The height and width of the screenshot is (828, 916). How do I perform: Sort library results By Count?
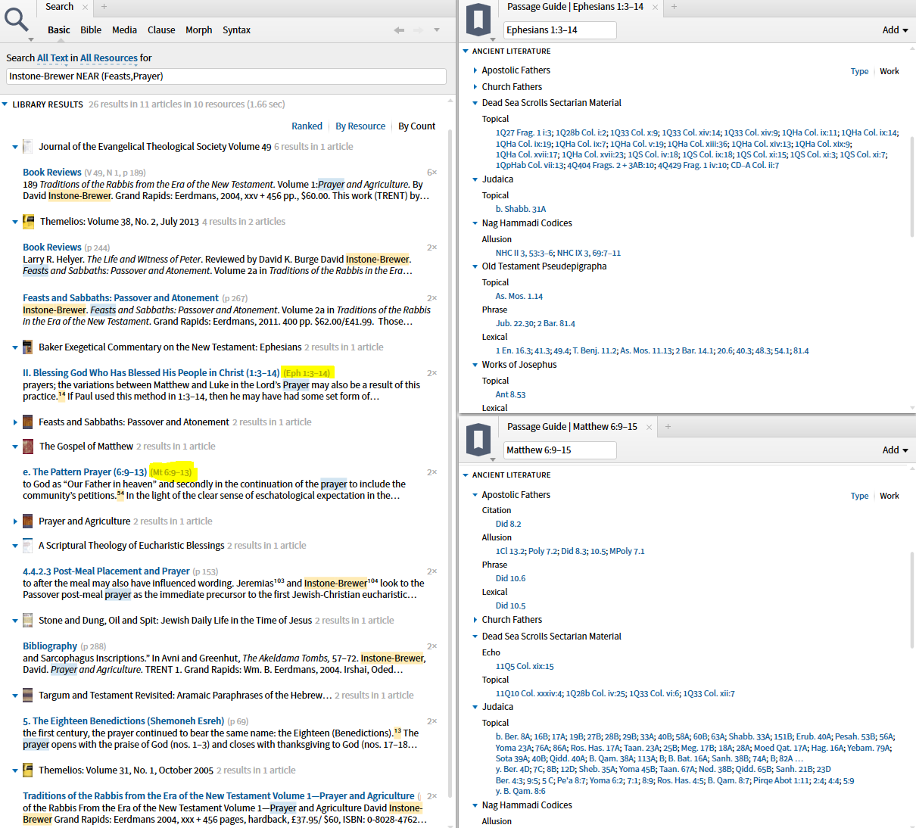point(417,126)
